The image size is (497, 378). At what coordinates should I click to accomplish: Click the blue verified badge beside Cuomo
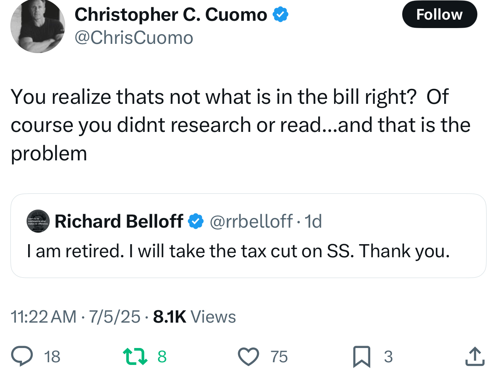pyautogui.click(x=280, y=15)
